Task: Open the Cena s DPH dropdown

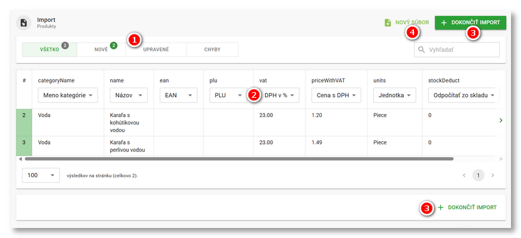Action: [336, 95]
